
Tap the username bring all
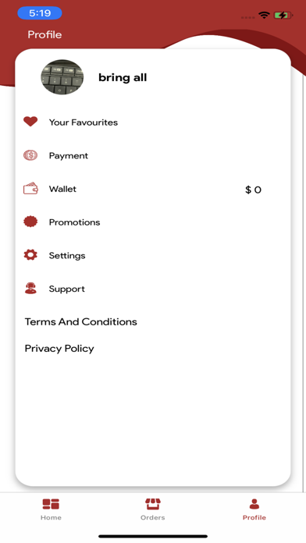click(123, 77)
